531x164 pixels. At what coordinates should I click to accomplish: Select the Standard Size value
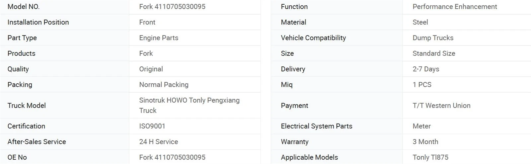[x=434, y=53]
